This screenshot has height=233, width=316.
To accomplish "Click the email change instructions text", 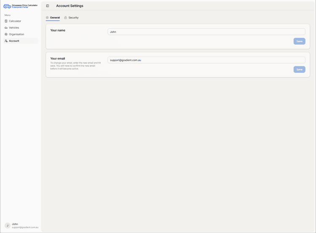I will [75, 66].
